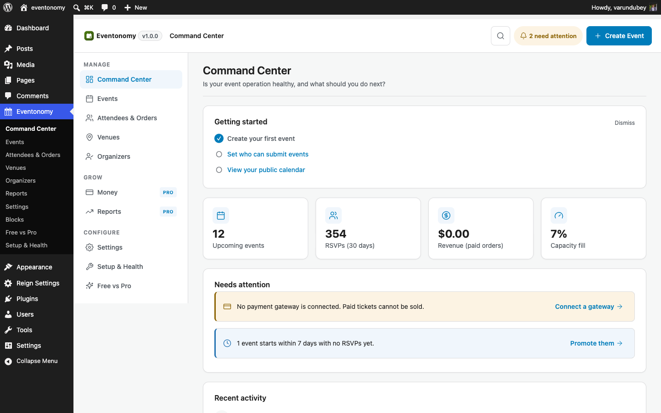Open Attendees & Orders in Manage panel
The image size is (661, 413).
tap(131, 118)
